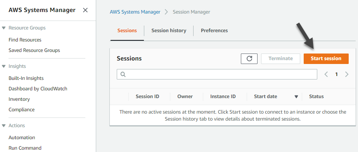Click the Sessions panel heading
This screenshot has height=152, width=358.
(x=129, y=59)
